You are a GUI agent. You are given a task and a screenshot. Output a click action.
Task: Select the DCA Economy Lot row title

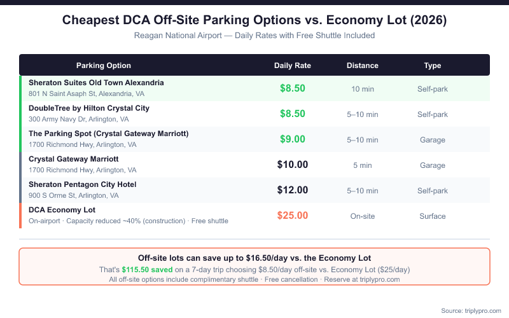coord(62,210)
